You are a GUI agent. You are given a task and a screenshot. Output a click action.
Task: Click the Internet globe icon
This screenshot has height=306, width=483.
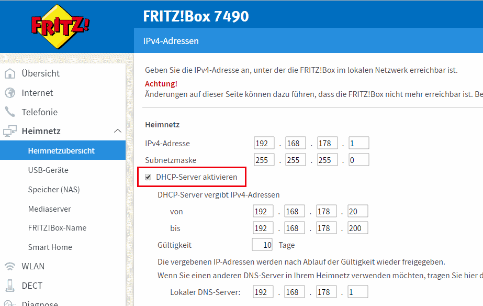[x=10, y=93]
